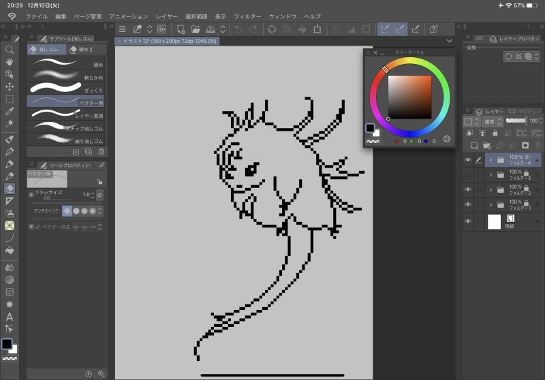Image resolution: width=545 pixels, height=380 pixels.
Task: Select the レイヤー貫通 eraser sub tool
Action: [x=65, y=114]
